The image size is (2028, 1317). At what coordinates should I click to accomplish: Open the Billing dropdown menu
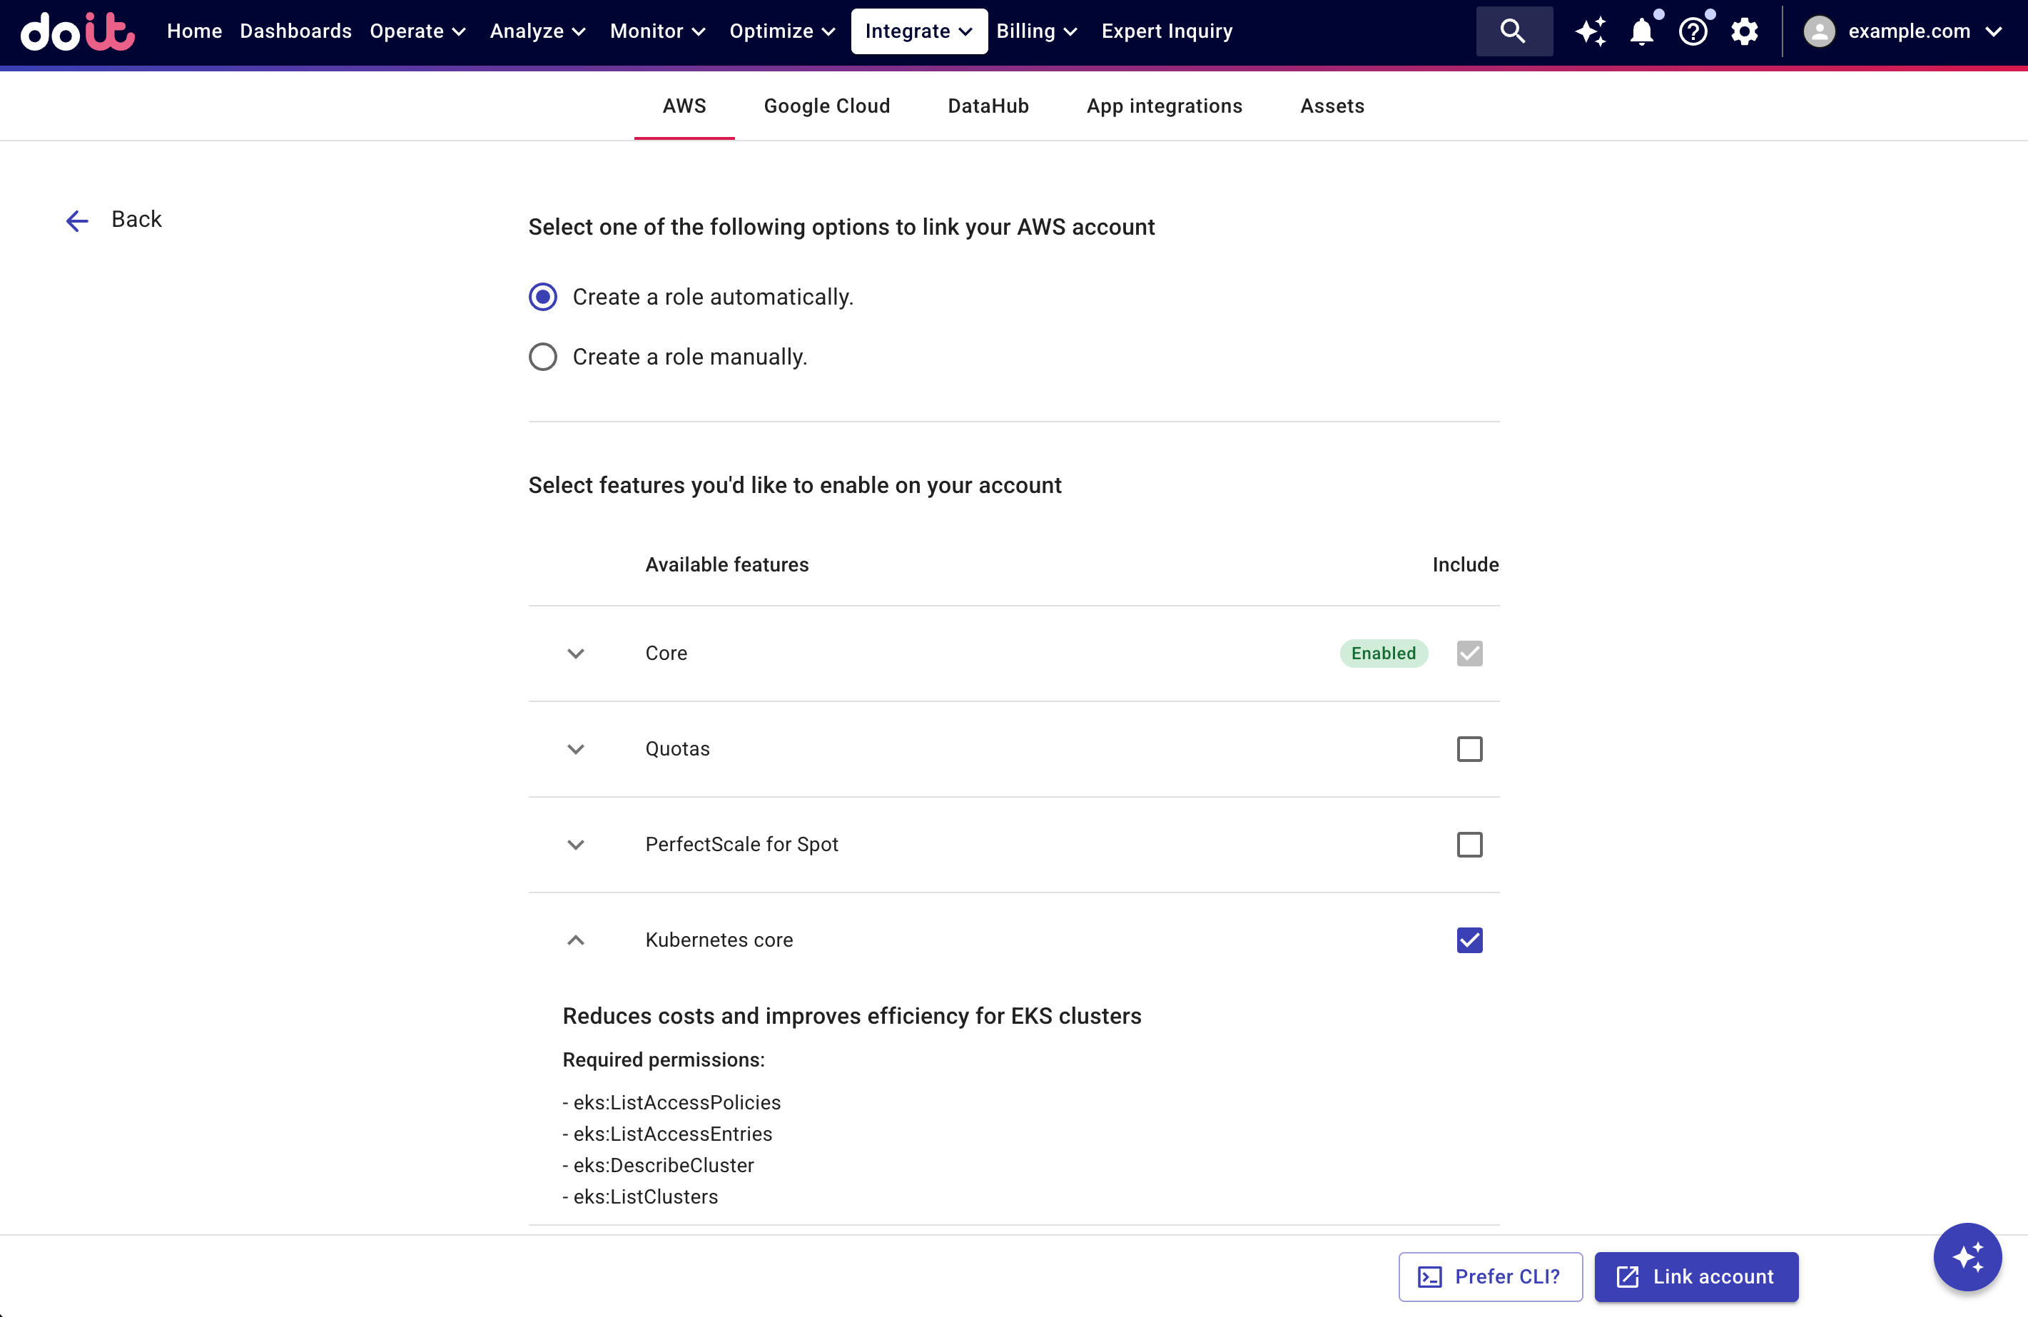[1037, 31]
